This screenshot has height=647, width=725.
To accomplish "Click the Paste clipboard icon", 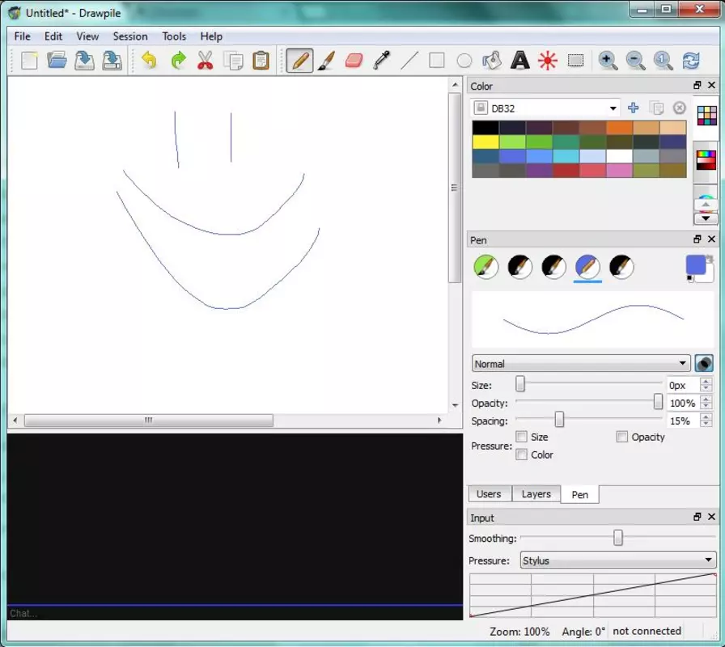I will (261, 61).
